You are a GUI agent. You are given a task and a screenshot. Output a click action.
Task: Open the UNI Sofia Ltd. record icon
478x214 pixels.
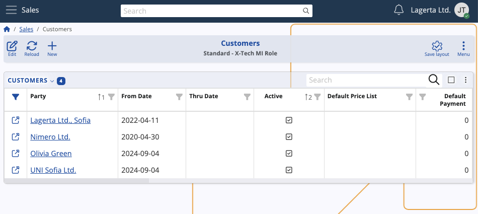(x=16, y=170)
